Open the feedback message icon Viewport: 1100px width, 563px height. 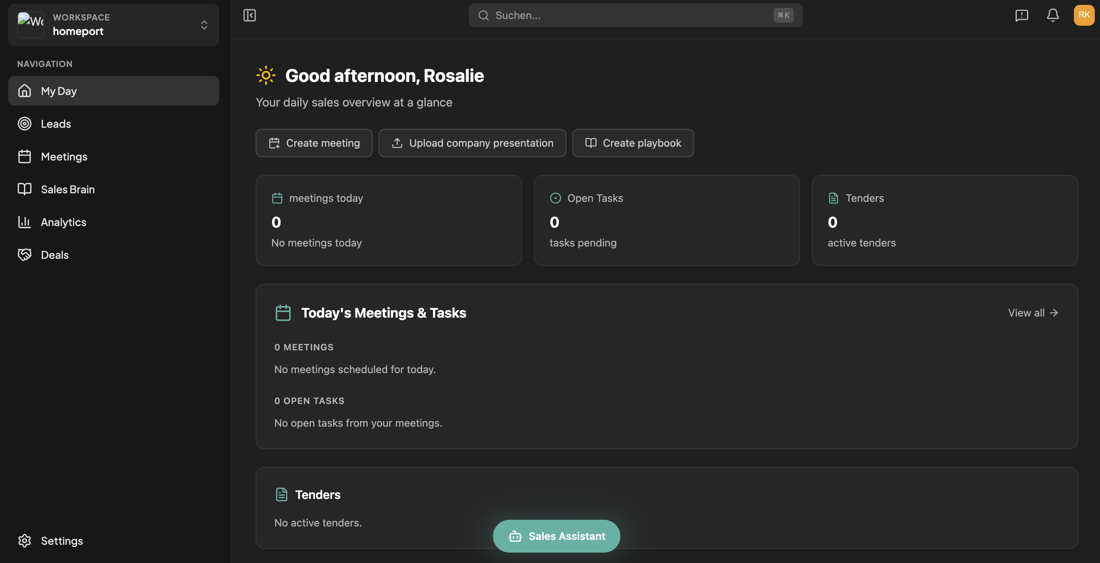1021,15
